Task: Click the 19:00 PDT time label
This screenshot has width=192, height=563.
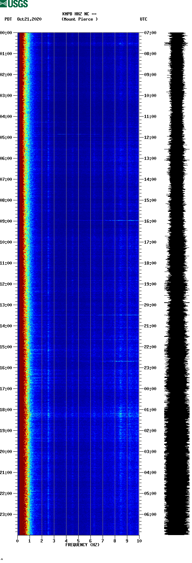Action: coord(6,431)
